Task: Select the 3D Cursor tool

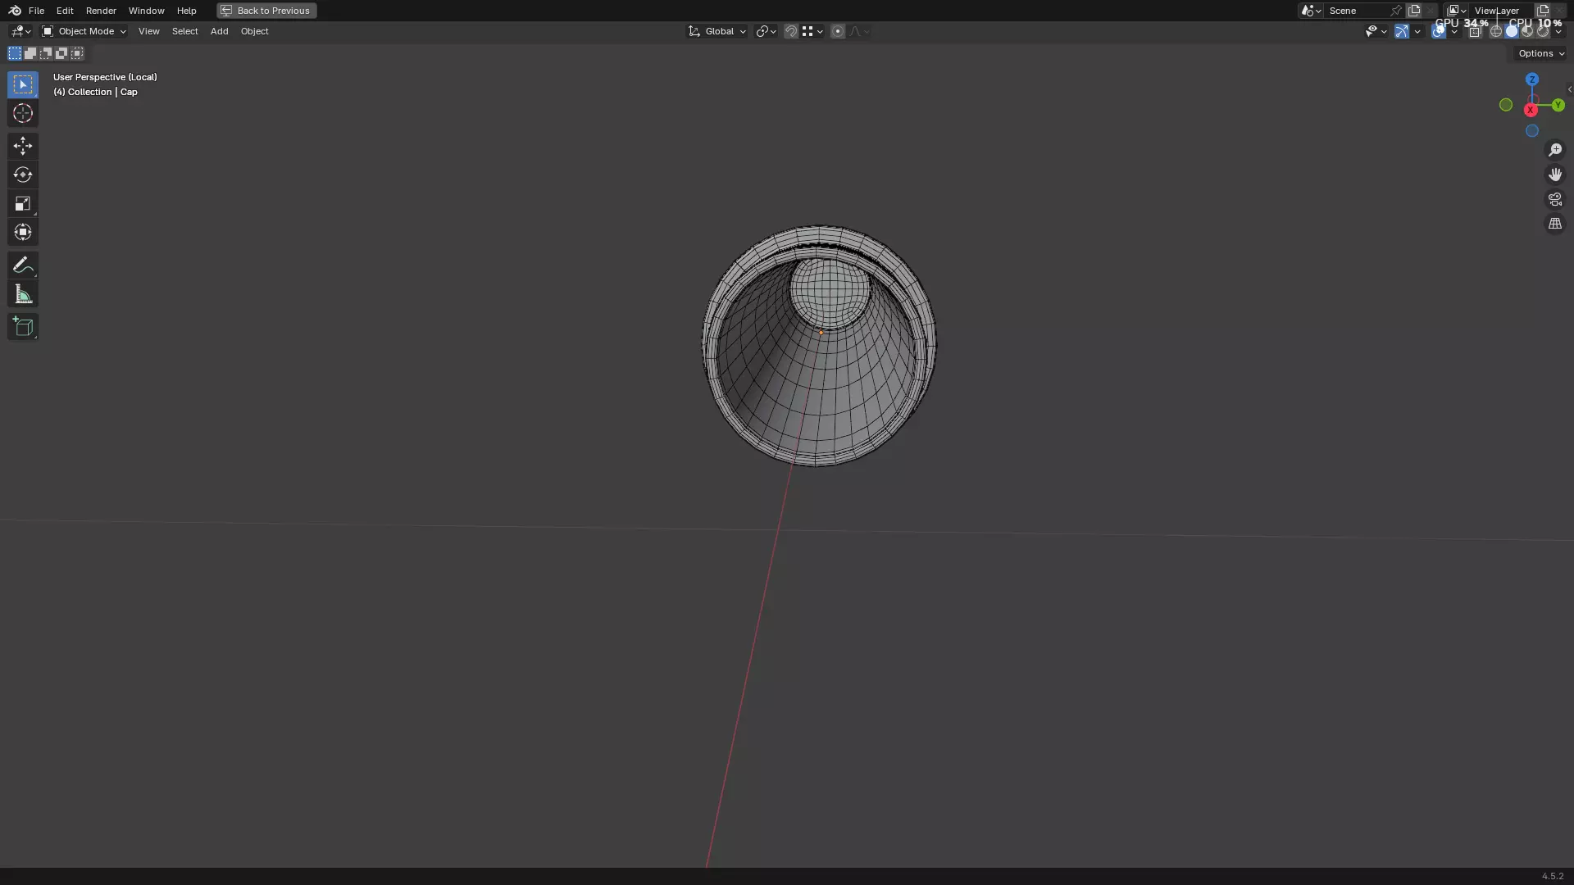Action: pos(22,113)
